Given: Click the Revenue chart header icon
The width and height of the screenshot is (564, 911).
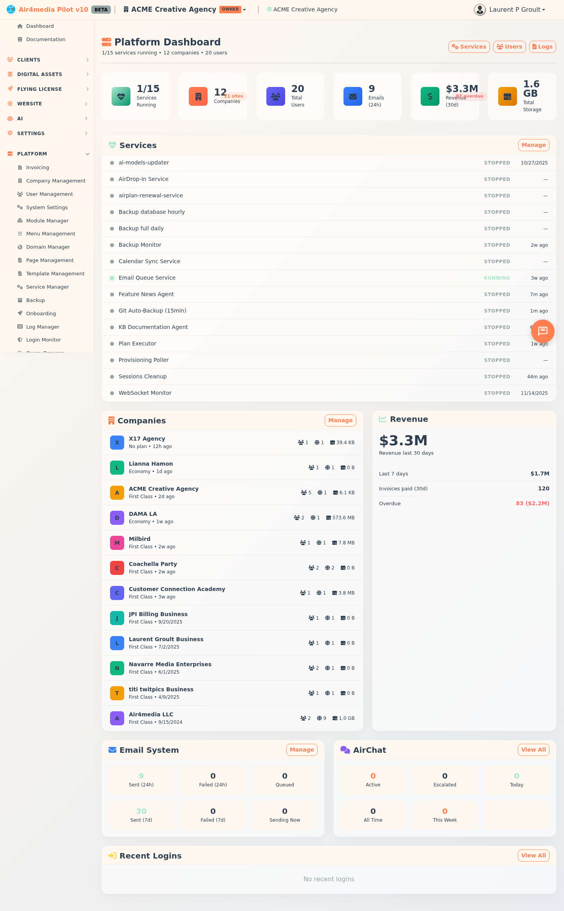Looking at the screenshot, I should tap(383, 419).
